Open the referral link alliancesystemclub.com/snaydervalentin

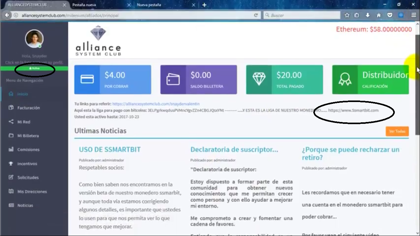point(156,104)
